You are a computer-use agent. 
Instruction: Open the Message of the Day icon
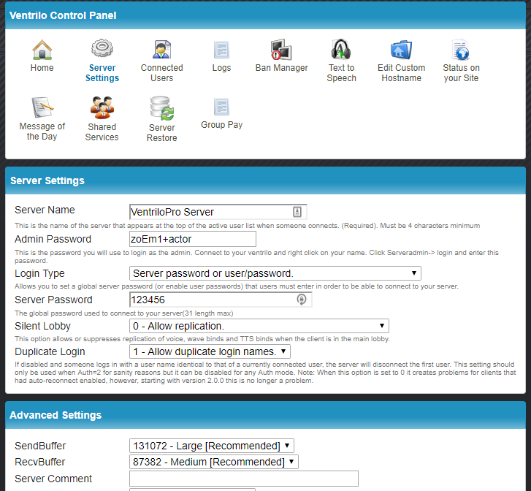(x=42, y=107)
